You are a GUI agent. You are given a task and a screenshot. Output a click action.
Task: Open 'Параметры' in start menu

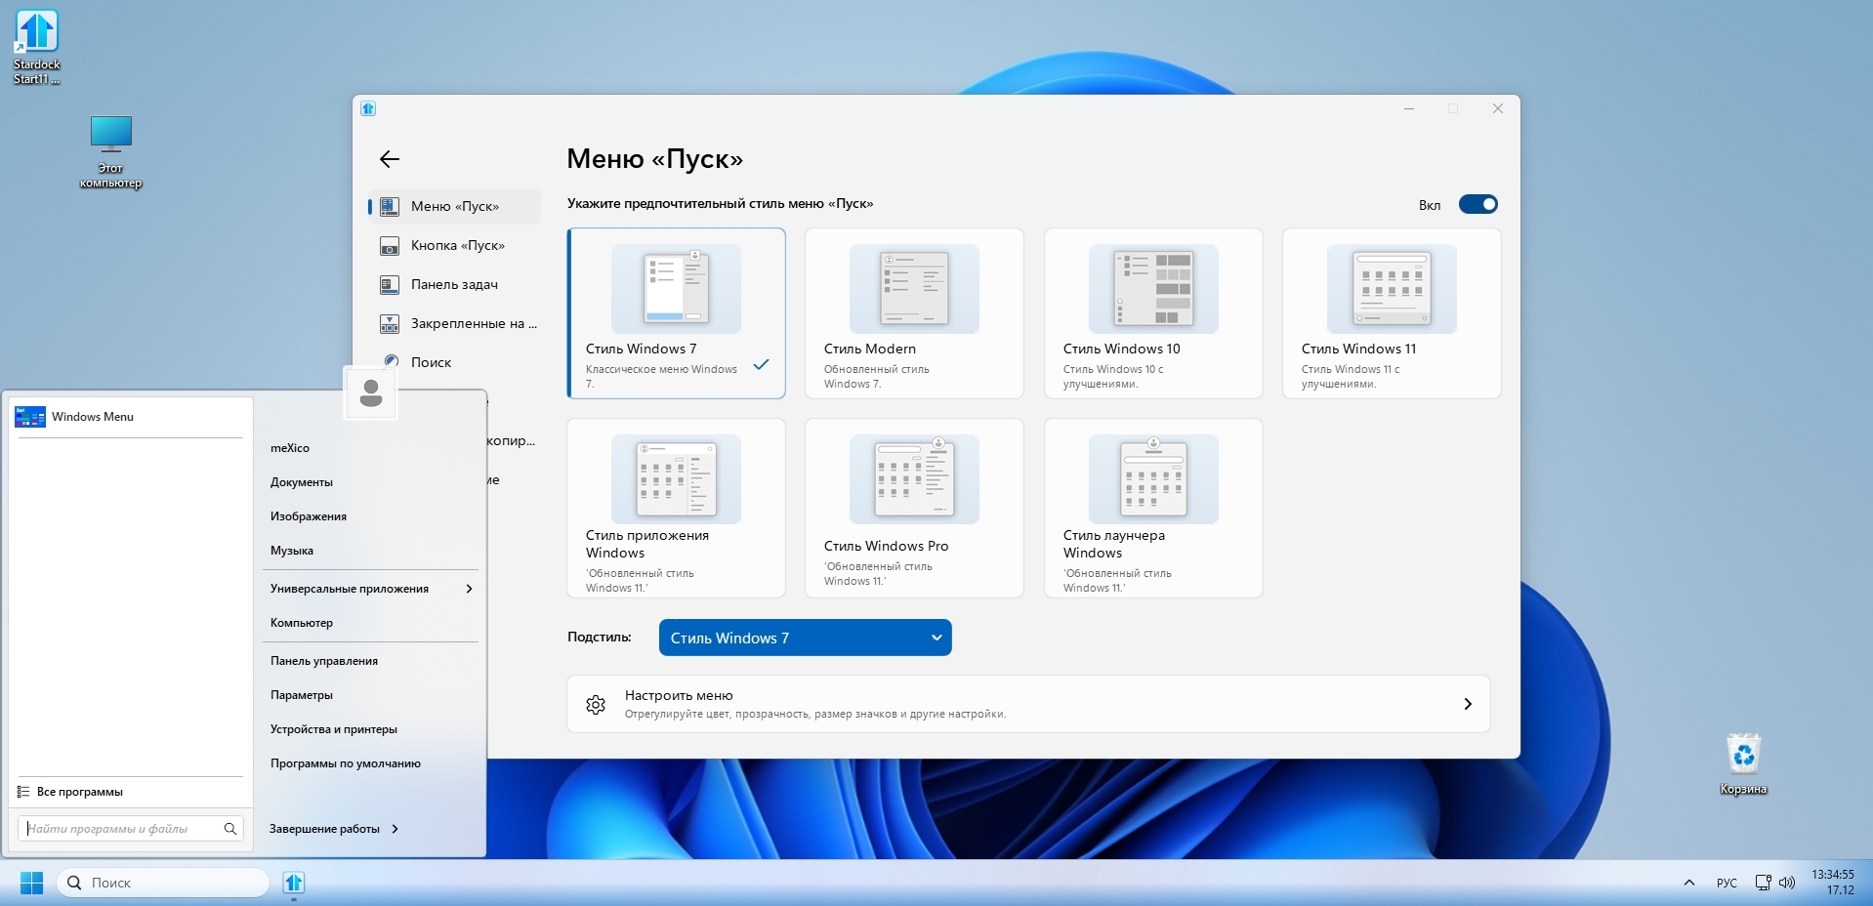pos(302,695)
